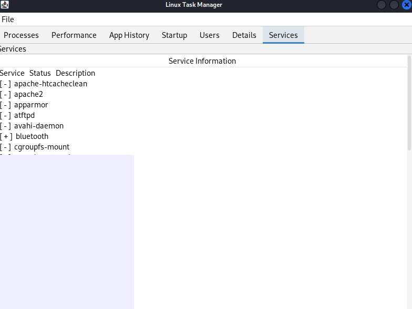Viewport: 412px width, 309px height.
Task: Open the File menu
Action: pos(8,19)
